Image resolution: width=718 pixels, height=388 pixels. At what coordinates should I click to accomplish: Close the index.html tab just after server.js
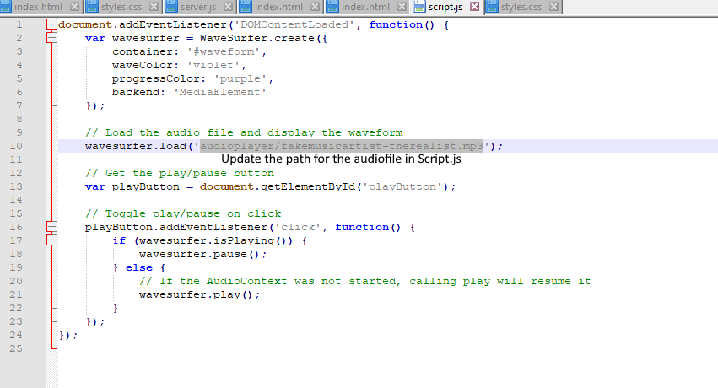tap(315, 7)
